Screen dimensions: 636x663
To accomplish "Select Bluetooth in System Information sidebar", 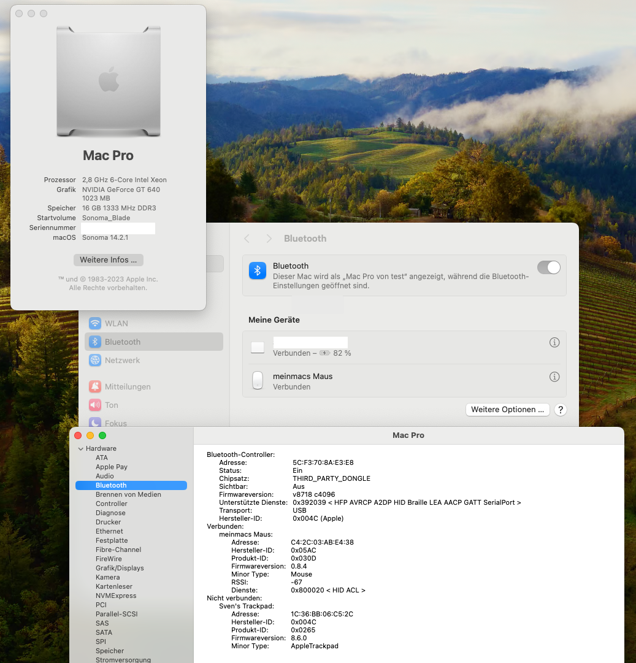I will coord(131,485).
